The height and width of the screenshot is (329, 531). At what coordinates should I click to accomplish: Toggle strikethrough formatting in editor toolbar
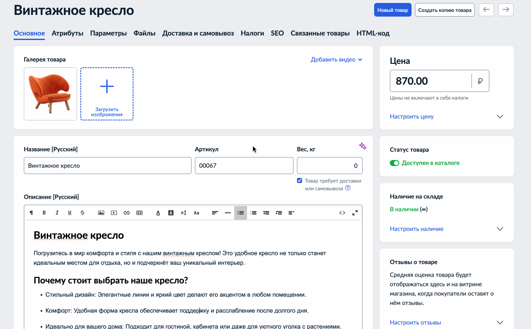coord(82,213)
